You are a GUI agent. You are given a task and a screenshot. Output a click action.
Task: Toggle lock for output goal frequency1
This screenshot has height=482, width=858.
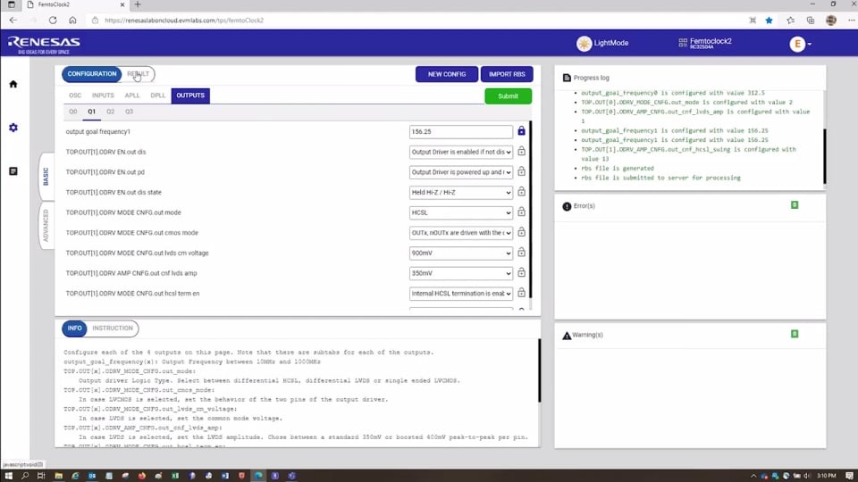coord(521,131)
